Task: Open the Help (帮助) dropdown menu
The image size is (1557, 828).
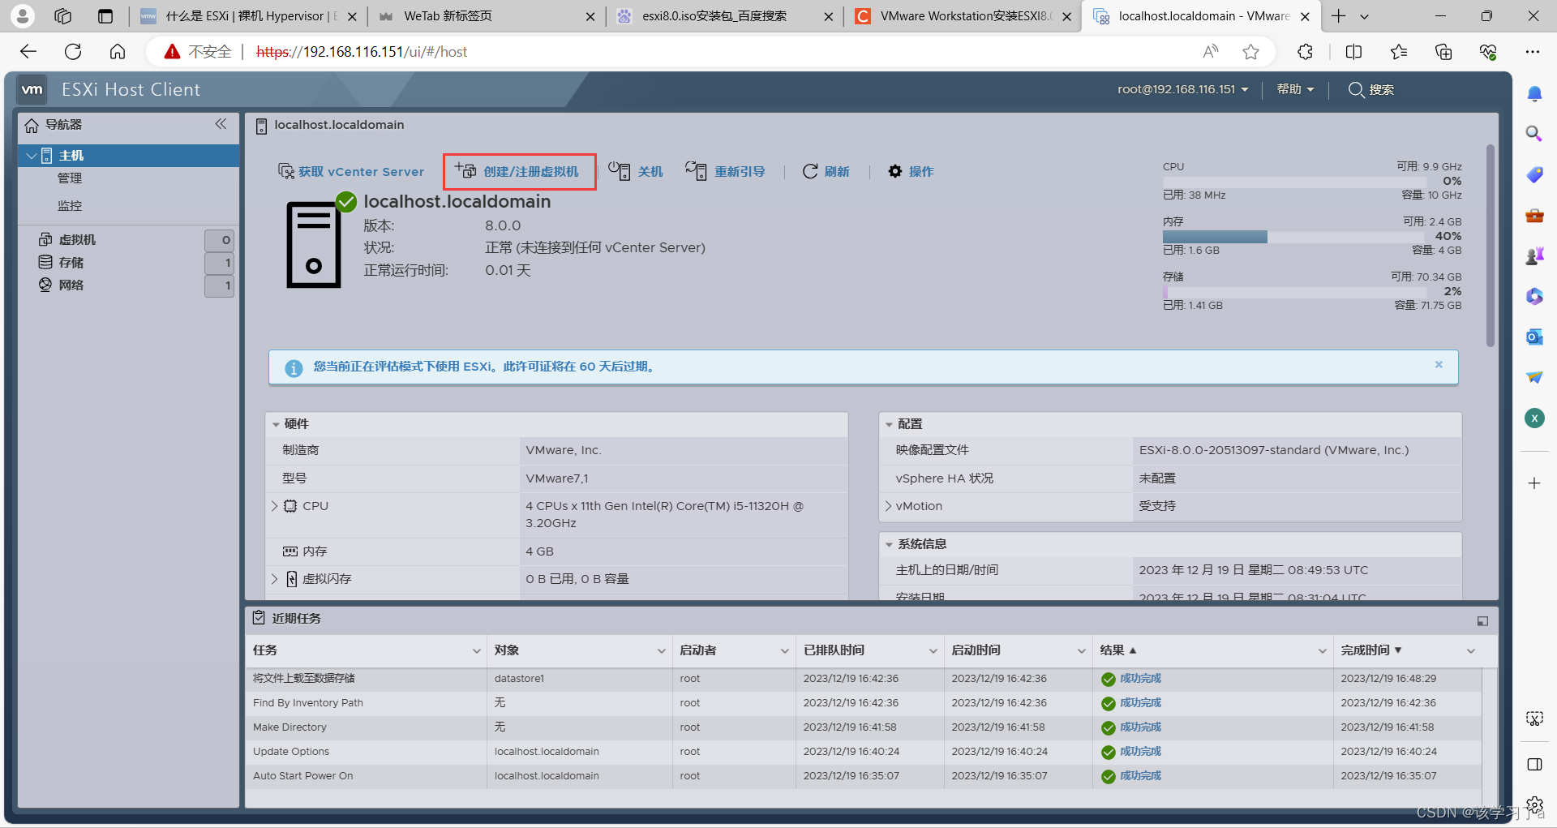Action: [1295, 89]
